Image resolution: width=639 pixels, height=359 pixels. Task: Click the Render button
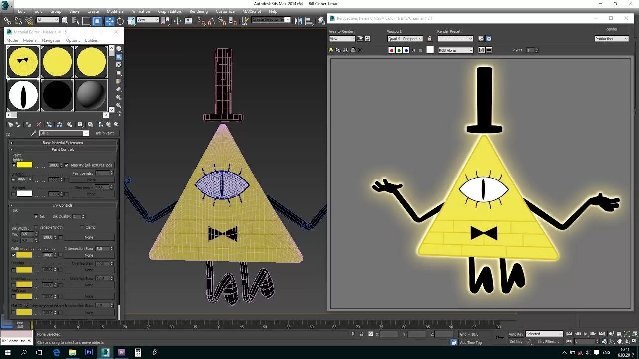[611, 29]
